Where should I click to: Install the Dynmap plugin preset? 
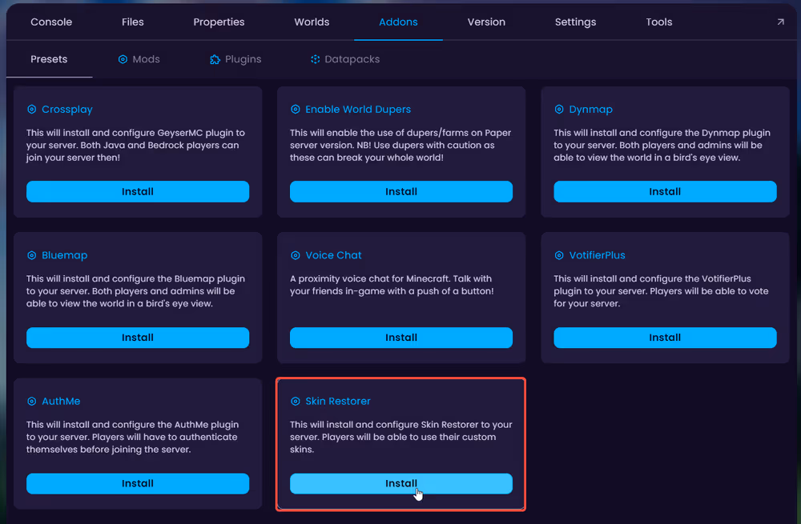(665, 192)
